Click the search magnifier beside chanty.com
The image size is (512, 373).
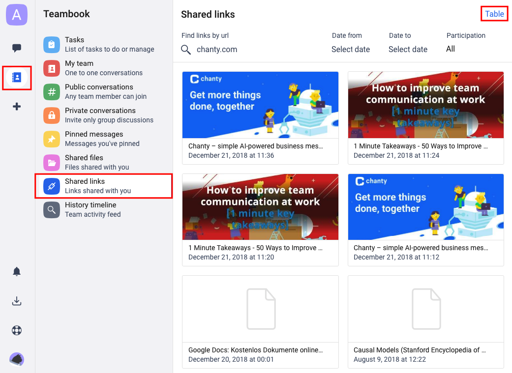pyautogui.click(x=186, y=50)
